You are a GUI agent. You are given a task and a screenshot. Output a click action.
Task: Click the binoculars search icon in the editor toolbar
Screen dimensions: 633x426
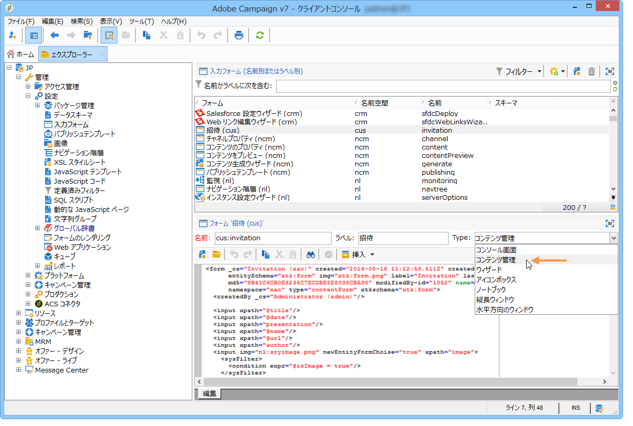311,254
